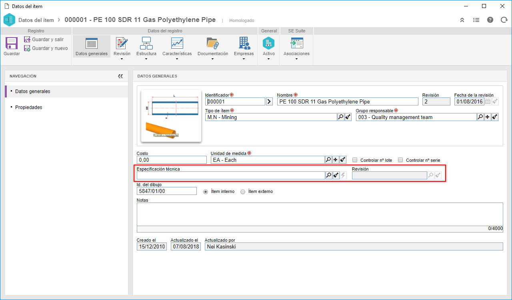The width and height of the screenshot is (512, 300).
Task: Click the Grupo responsable field
Action: pyautogui.click(x=416, y=117)
